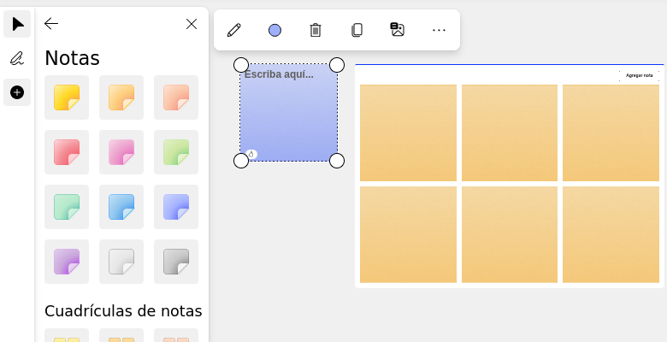The image size is (667, 342).
Task: Select the dark gray sticky note
Action: (176, 262)
